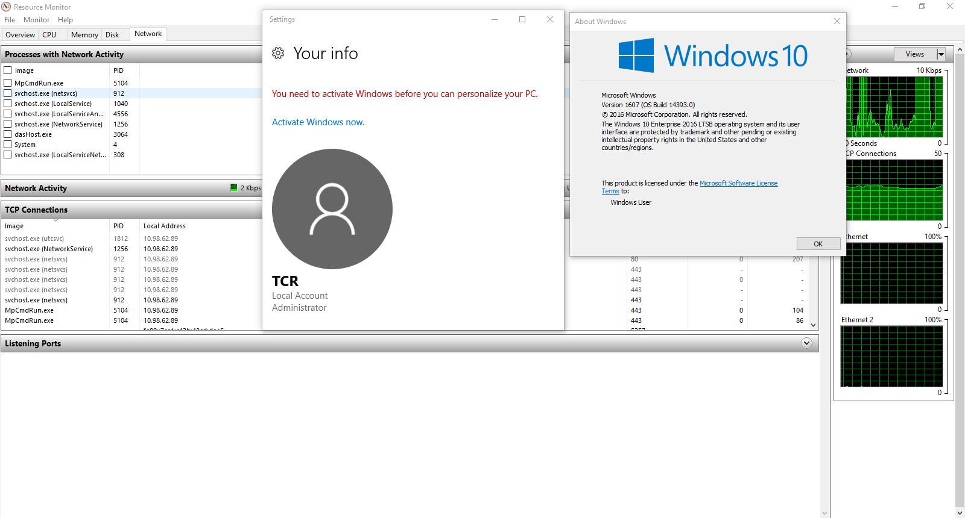Toggle the Image select-all checkbox
965x518 pixels.
pyautogui.click(x=8, y=70)
